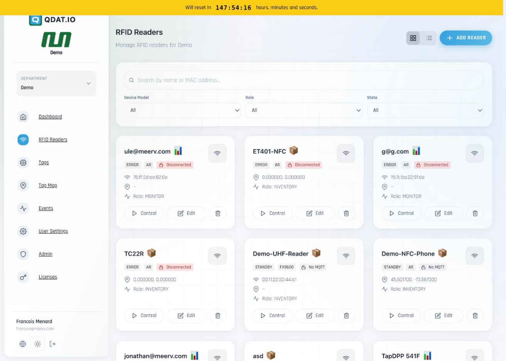Click the User Settings gear icon
Viewport: 506px width, 361px height.
pos(23,231)
